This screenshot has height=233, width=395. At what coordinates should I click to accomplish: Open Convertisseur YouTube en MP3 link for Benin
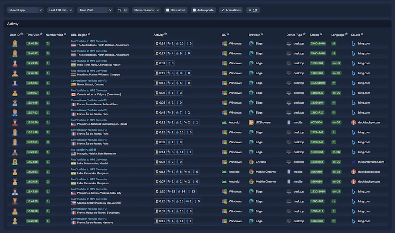point(89,80)
